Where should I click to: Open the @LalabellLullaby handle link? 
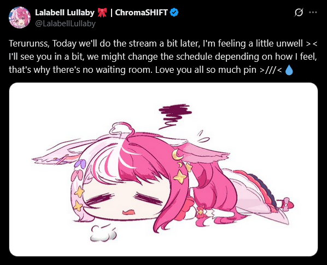point(65,24)
